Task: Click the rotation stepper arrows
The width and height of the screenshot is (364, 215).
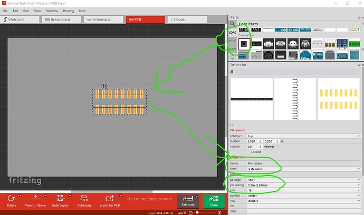Action: pos(260,147)
